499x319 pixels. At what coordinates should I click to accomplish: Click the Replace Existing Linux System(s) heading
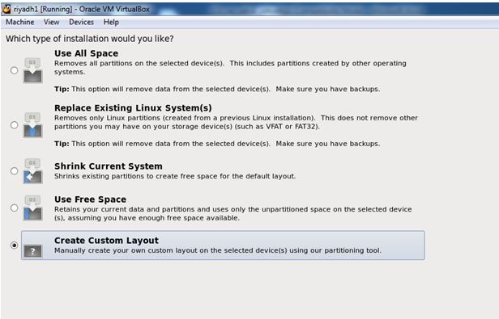tap(133, 108)
